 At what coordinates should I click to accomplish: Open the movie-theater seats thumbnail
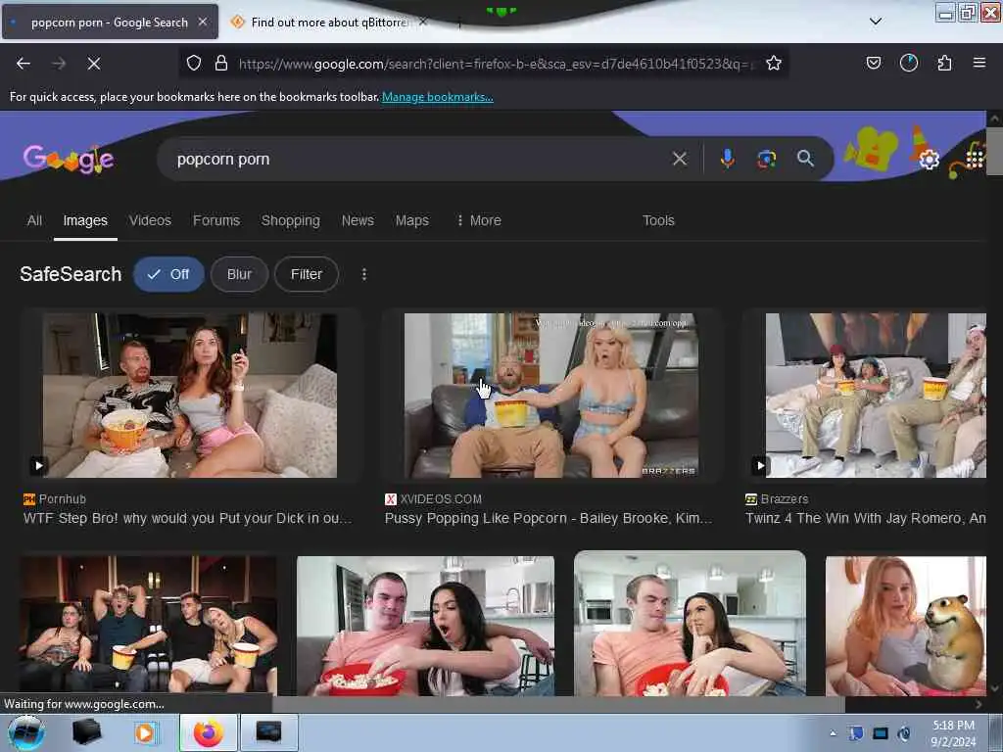coord(149,626)
